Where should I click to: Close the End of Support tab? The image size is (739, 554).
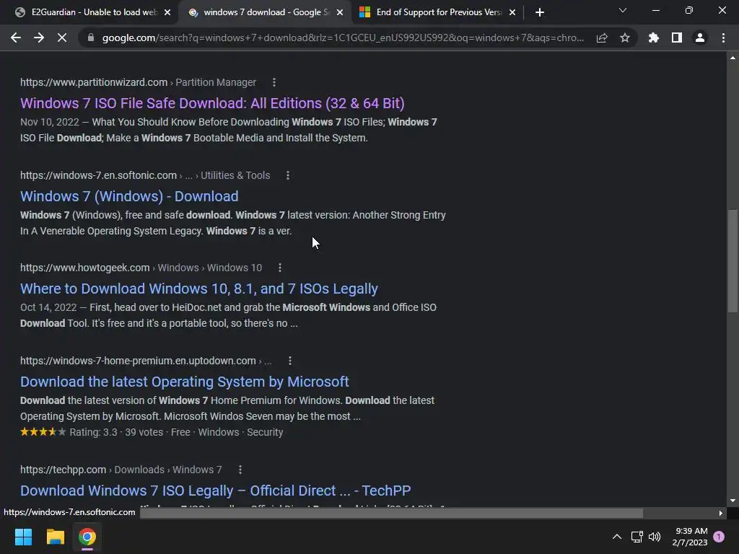point(512,12)
